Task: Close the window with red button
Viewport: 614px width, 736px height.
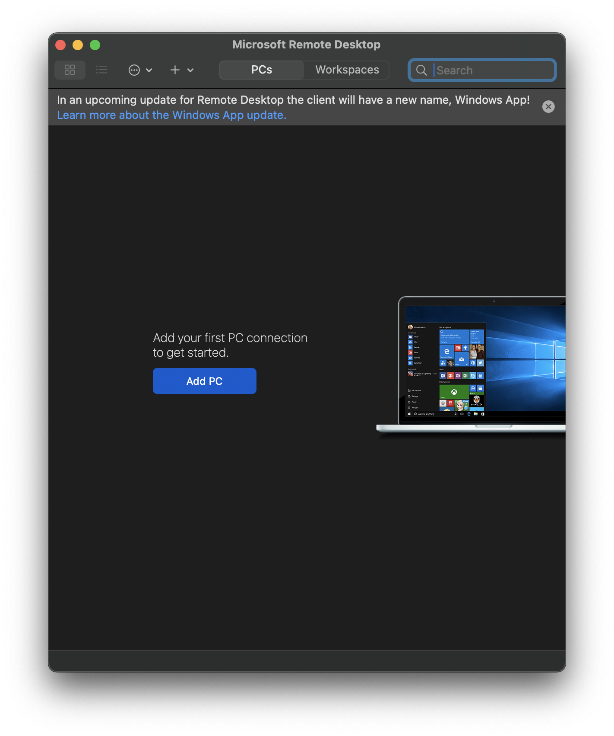Action: click(x=60, y=45)
